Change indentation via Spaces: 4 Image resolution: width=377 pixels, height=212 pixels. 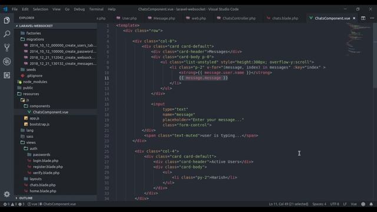319,204
